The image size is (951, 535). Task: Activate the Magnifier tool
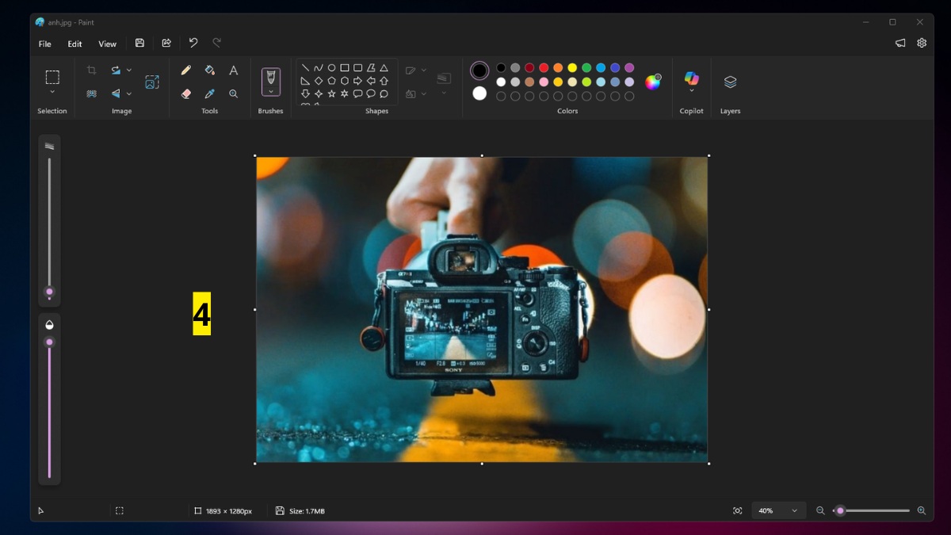(233, 94)
